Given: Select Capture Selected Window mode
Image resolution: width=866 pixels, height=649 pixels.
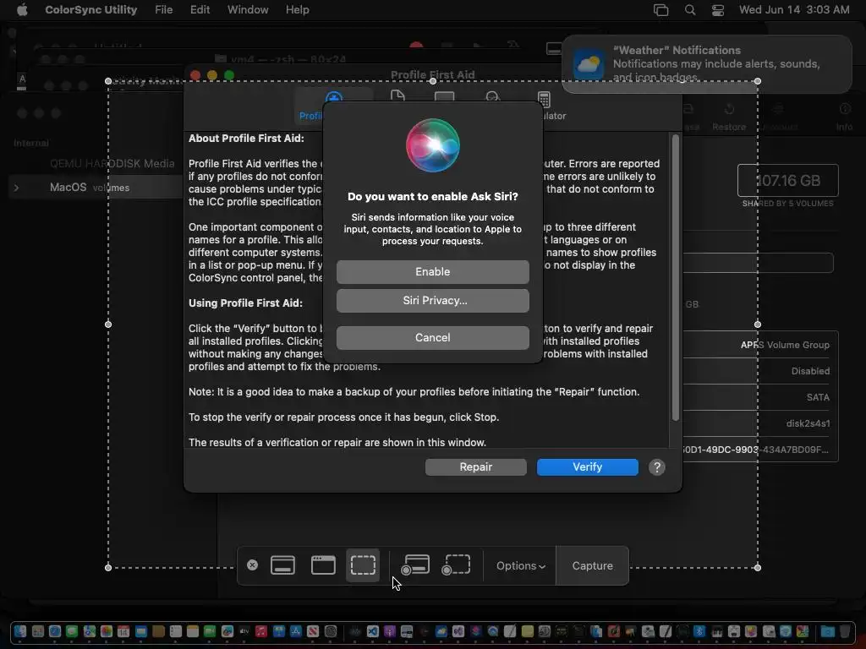Looking at the screenshot, I should [323, 565].
